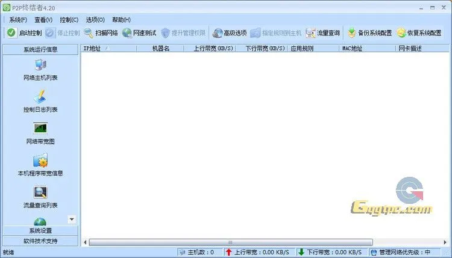Sort by the MAC地址 column header
The height and width of the screenshot is (258, 452).
(368, 48)
